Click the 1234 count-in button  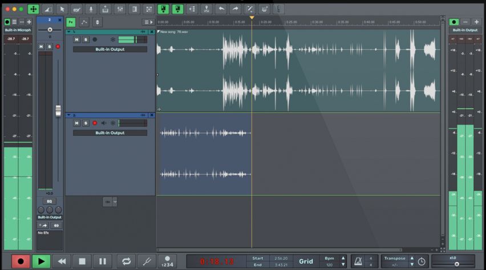pos(167,261)
